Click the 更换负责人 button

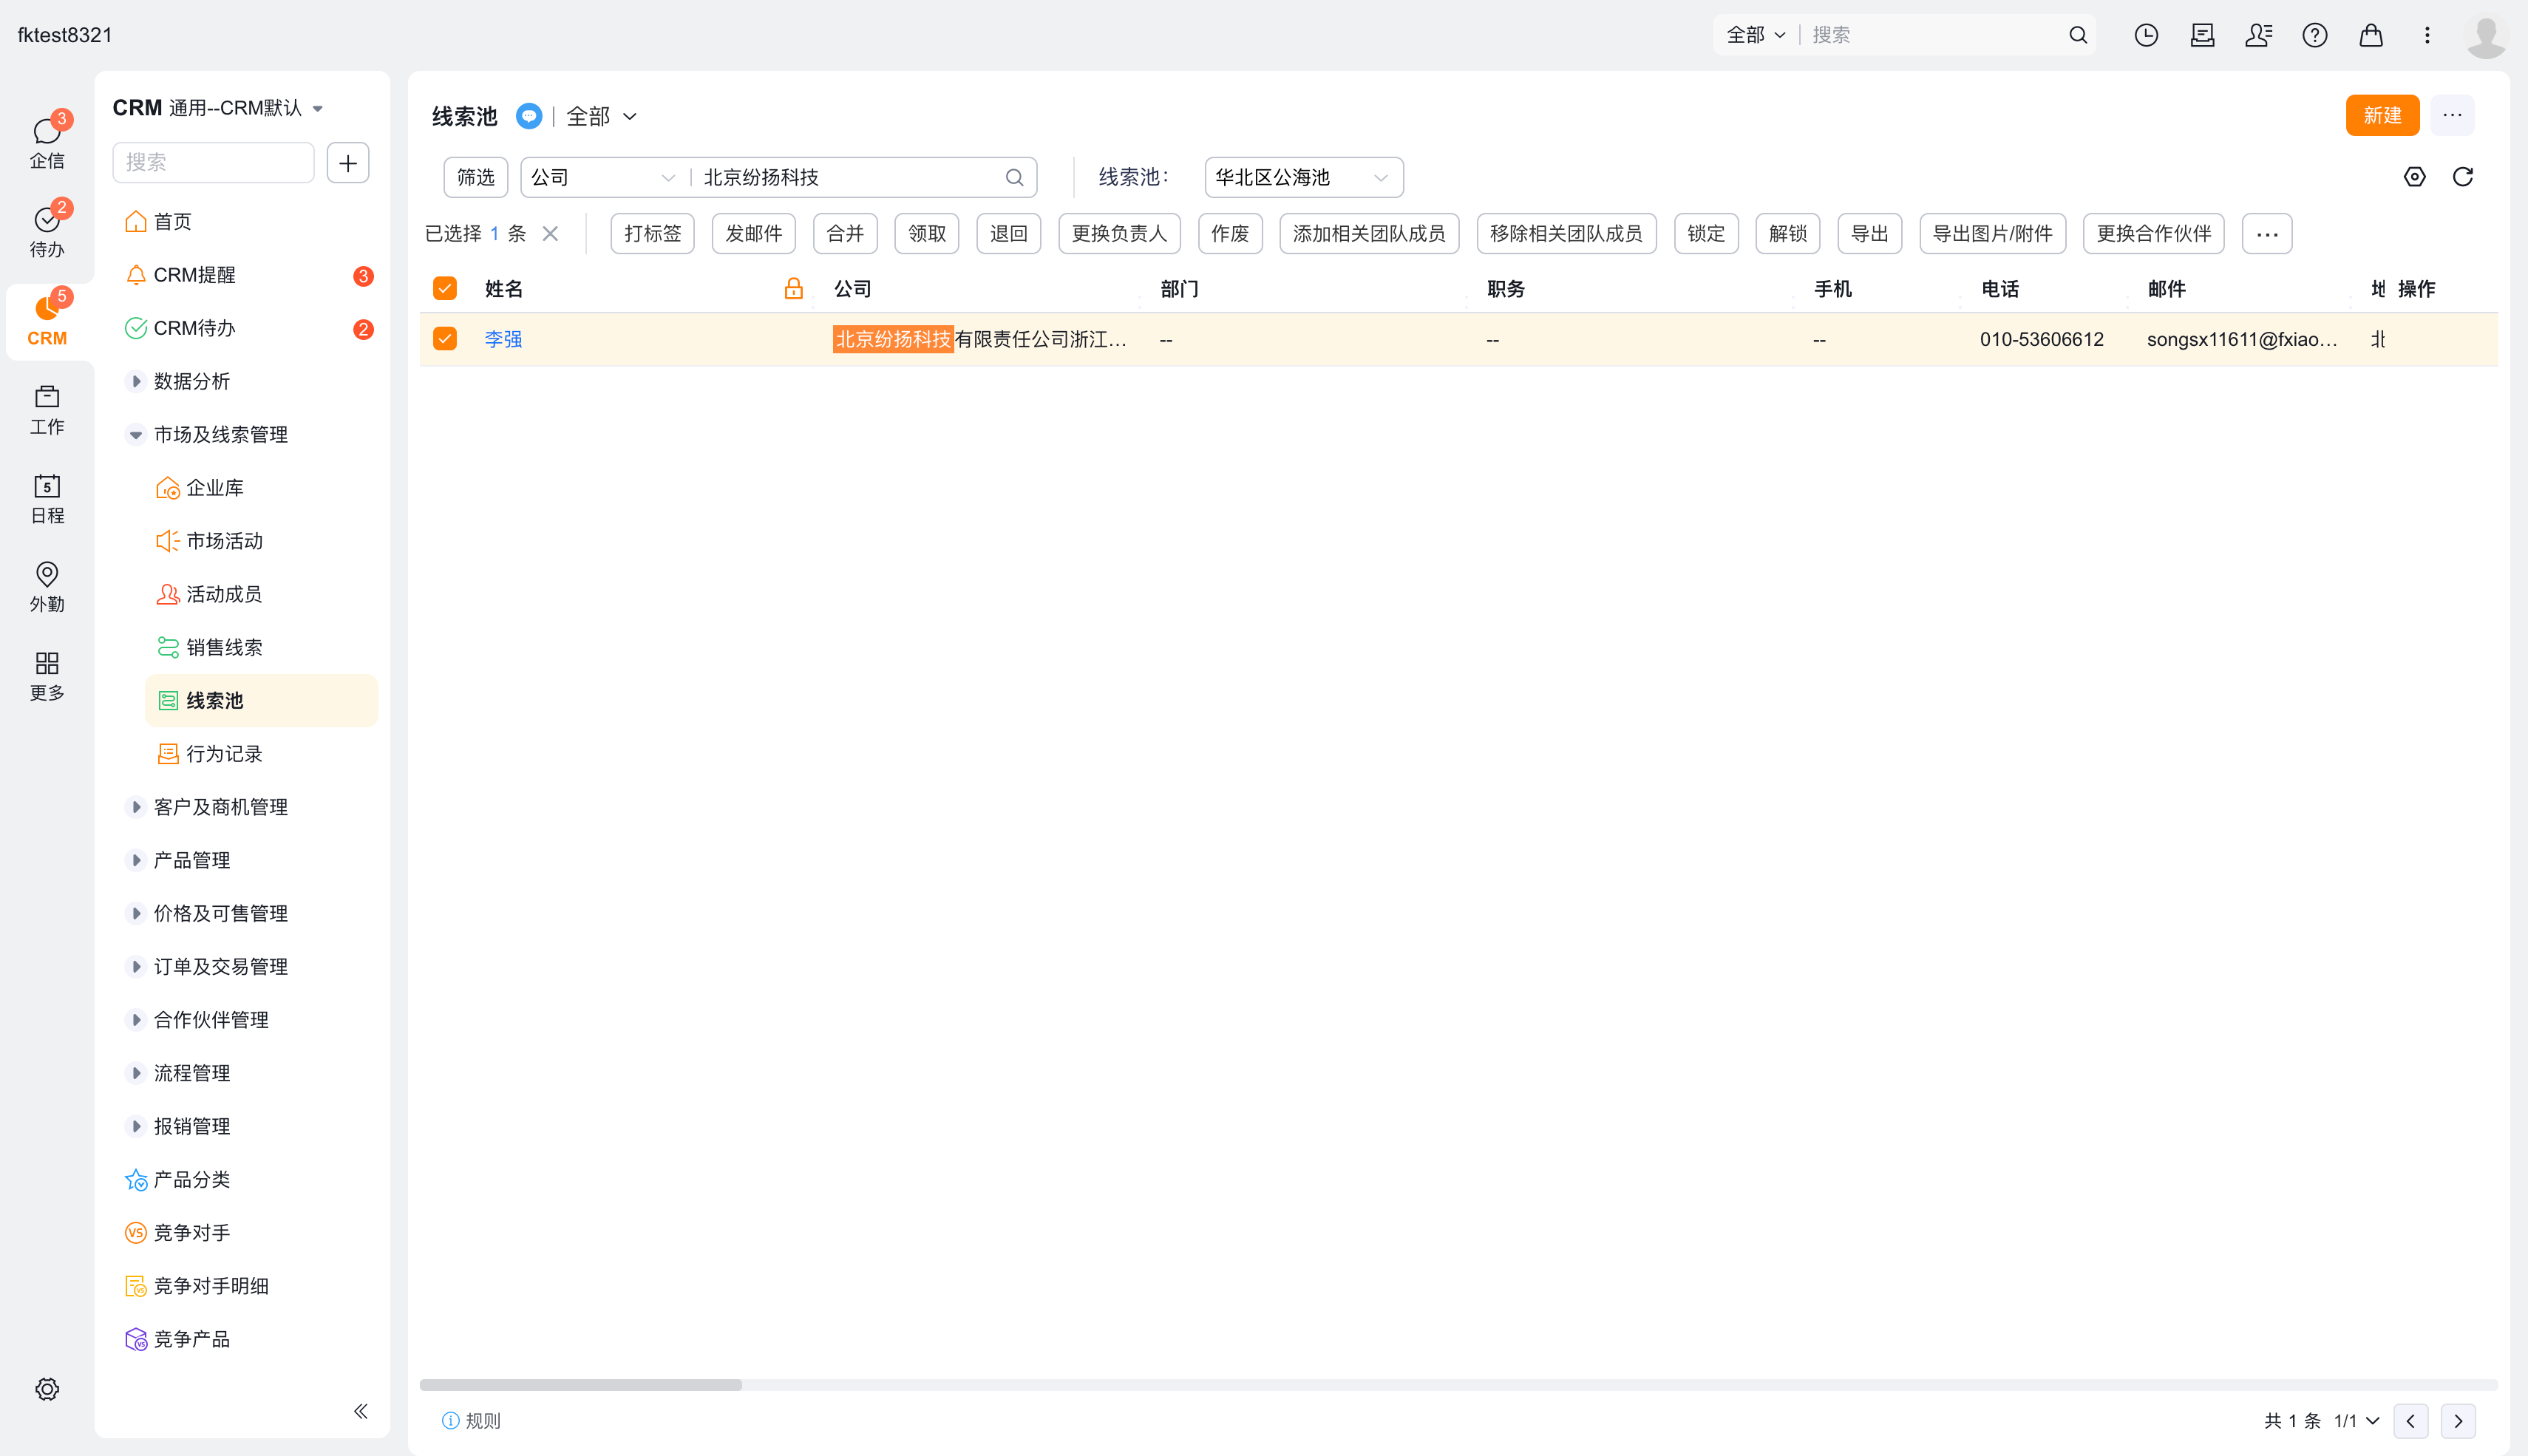coord(1119,233)
